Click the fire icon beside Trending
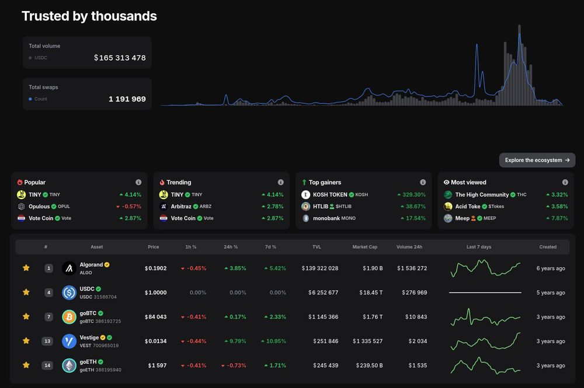The image size is (584, 388). tap(162, 182)
